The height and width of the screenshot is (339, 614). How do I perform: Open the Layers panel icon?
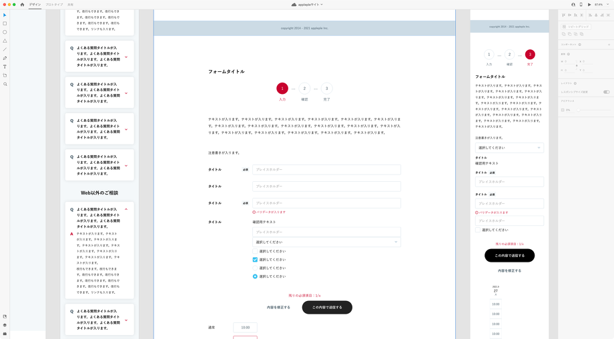click(5, 325)
